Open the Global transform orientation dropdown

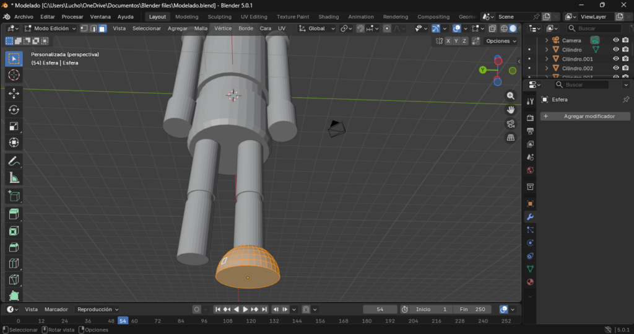pyautogui.click(x=317, y=29)
